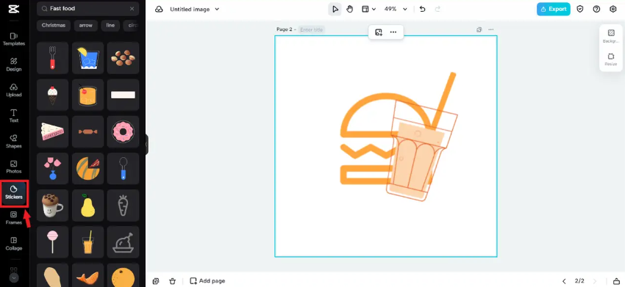Open the Templates sidebar panel

pos(14,39)
